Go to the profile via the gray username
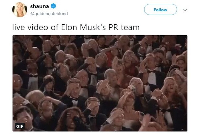Viewport: 199px width, 134px height. 49,14
